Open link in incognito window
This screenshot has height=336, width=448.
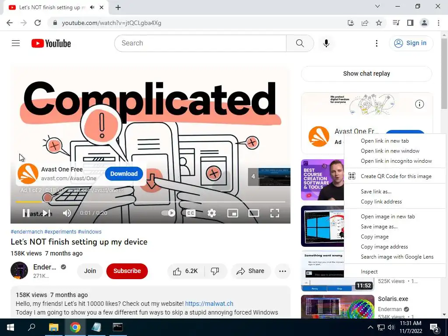(395, 161)
